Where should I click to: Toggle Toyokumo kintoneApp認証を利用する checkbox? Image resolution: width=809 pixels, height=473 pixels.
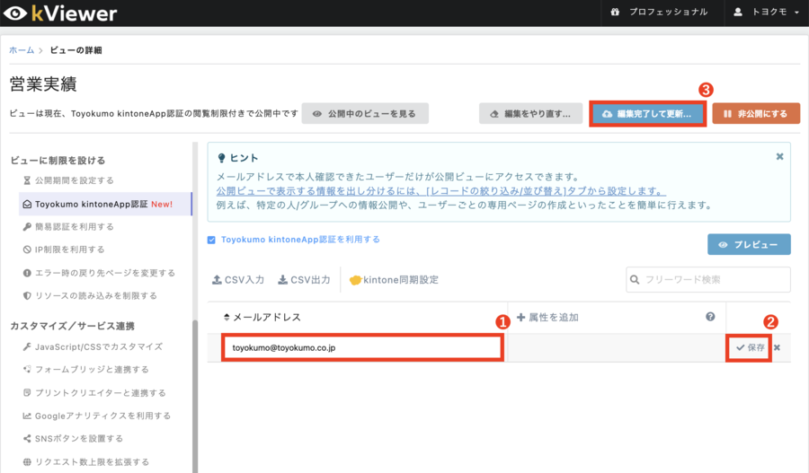[211, 240]
